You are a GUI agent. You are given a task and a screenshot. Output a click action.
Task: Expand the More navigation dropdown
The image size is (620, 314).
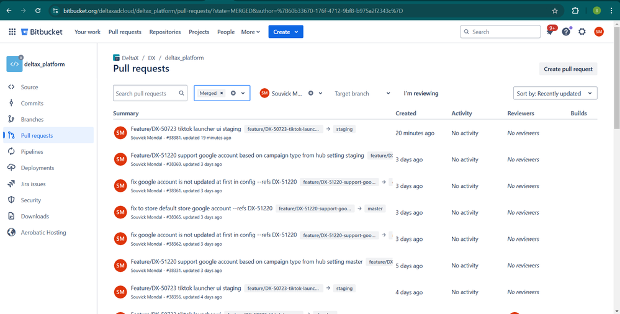click(251, 32)
